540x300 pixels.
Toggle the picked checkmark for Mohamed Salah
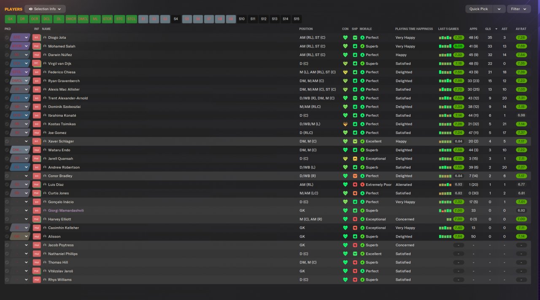(x=7, y=46)
